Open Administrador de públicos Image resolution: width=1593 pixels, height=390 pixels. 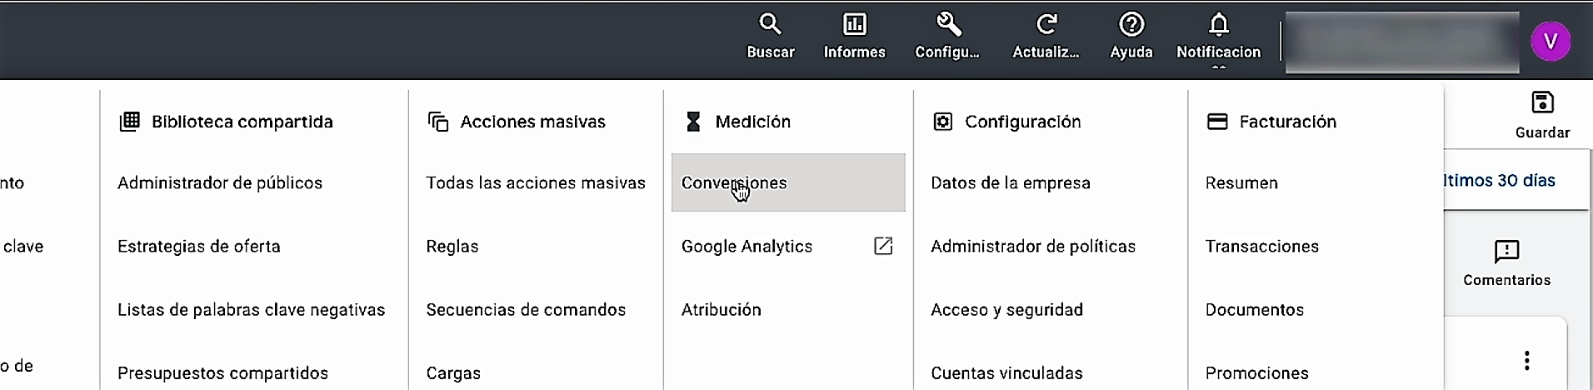220,182
